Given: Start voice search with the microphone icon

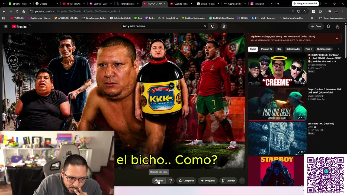Looking at the screenshot, I should [224, 26].
